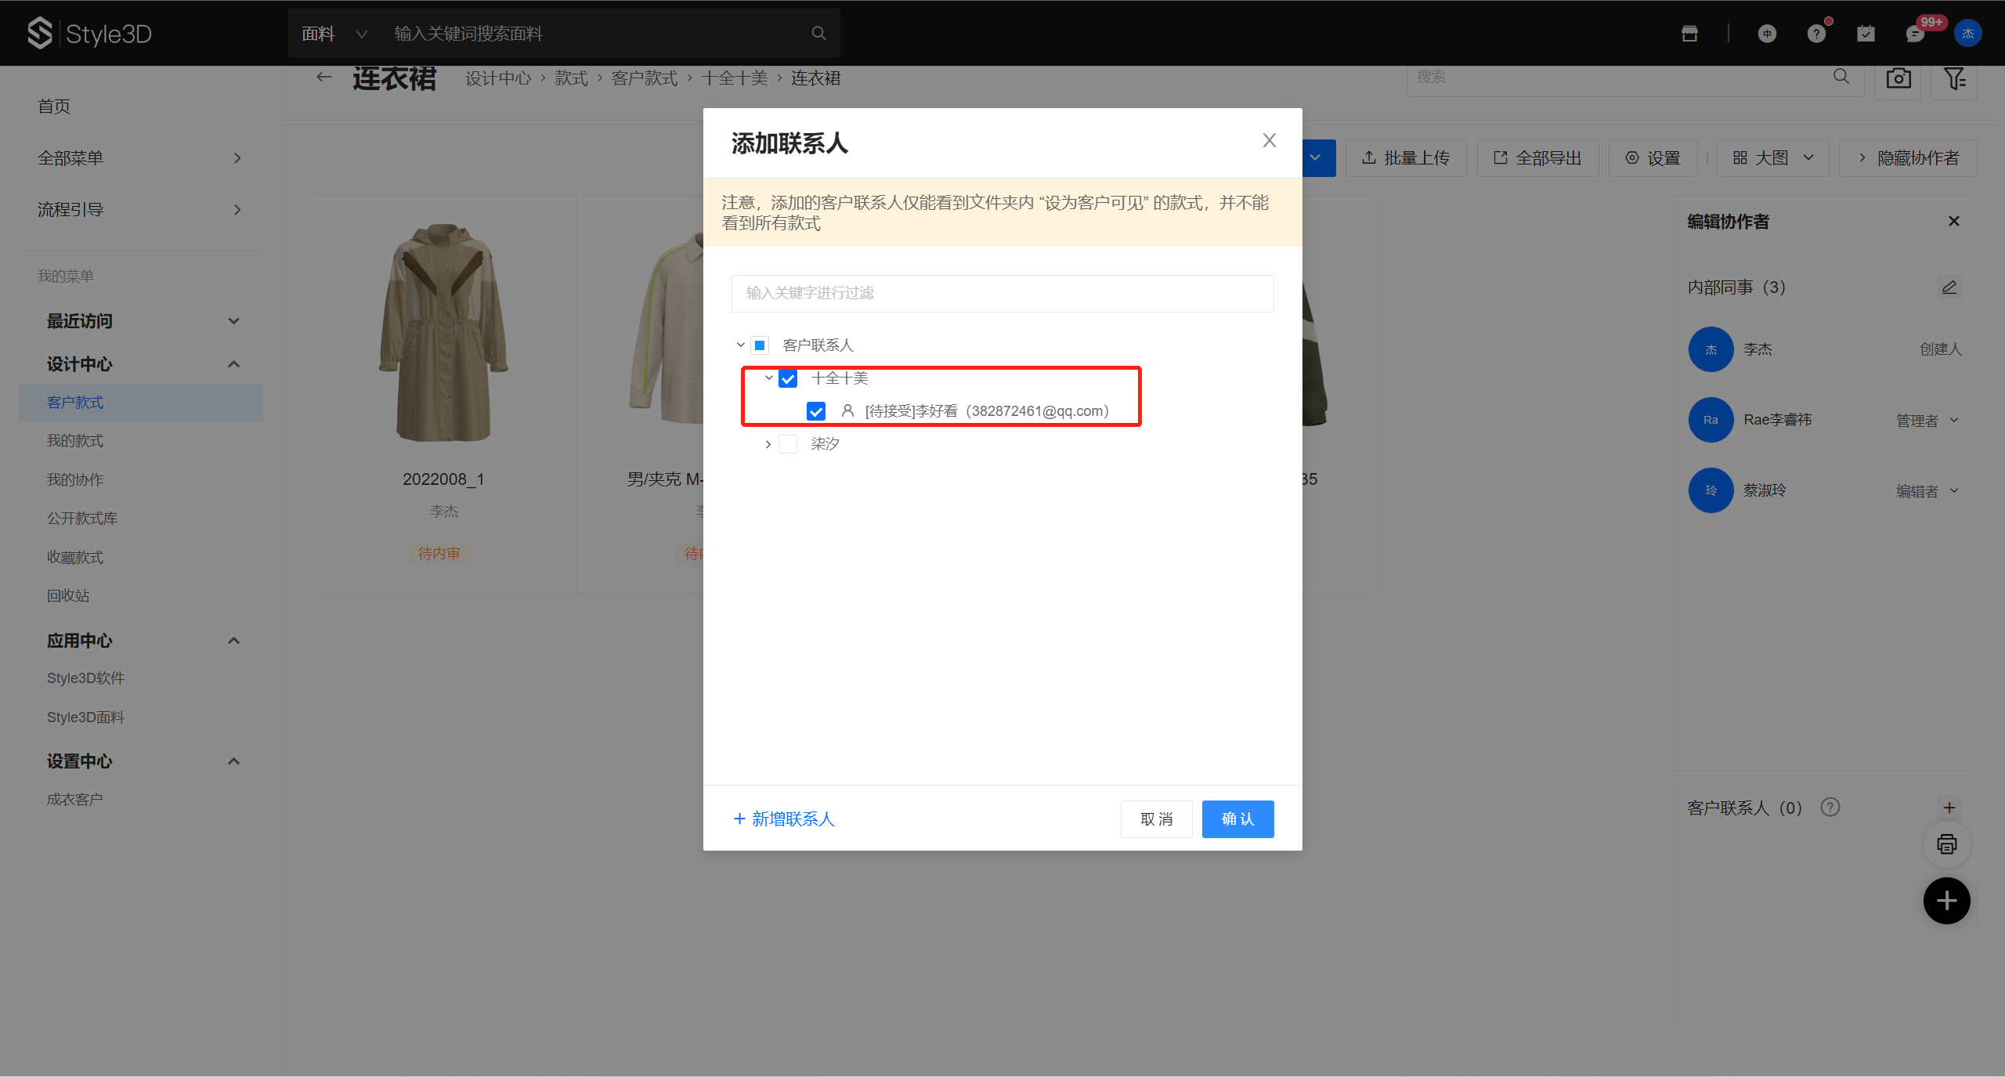
Task: Uncheck the 十全十美 group checkbox
Action: [x=788, y=379]
